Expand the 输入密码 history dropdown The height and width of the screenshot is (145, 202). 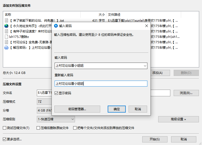tap(144, 66)
